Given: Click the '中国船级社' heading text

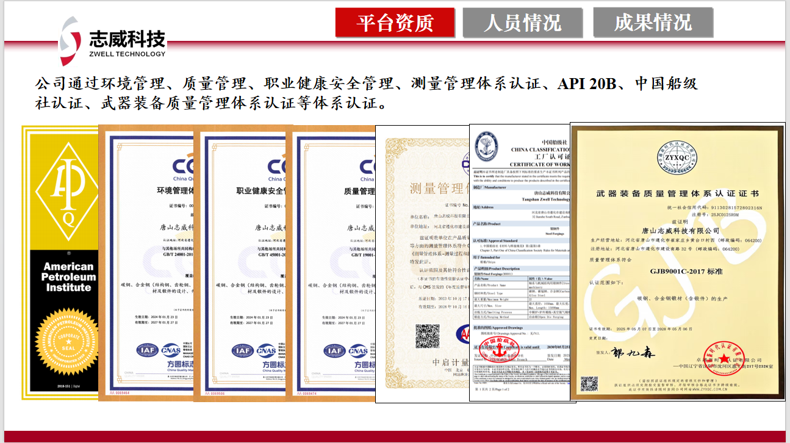Looking at the screenshot, I should pyautogui.click(x=555, y=142).
